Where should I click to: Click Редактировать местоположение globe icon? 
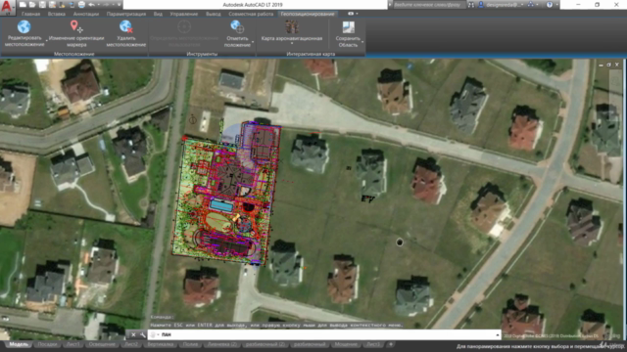tap(24, 27)
